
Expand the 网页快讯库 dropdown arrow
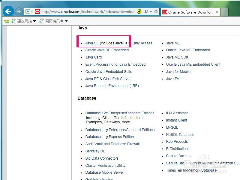[x=66, y=21]
